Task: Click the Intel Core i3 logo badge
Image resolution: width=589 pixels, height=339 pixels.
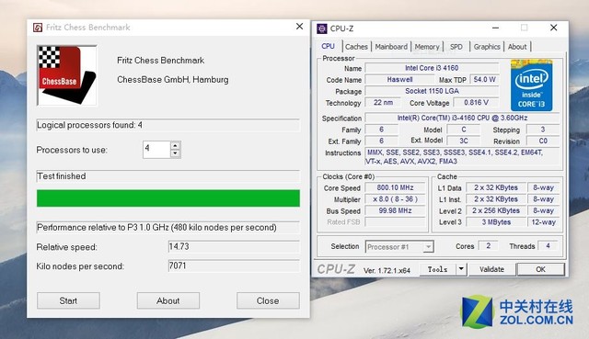Action: pyautogui.click(x=531, y=85)
